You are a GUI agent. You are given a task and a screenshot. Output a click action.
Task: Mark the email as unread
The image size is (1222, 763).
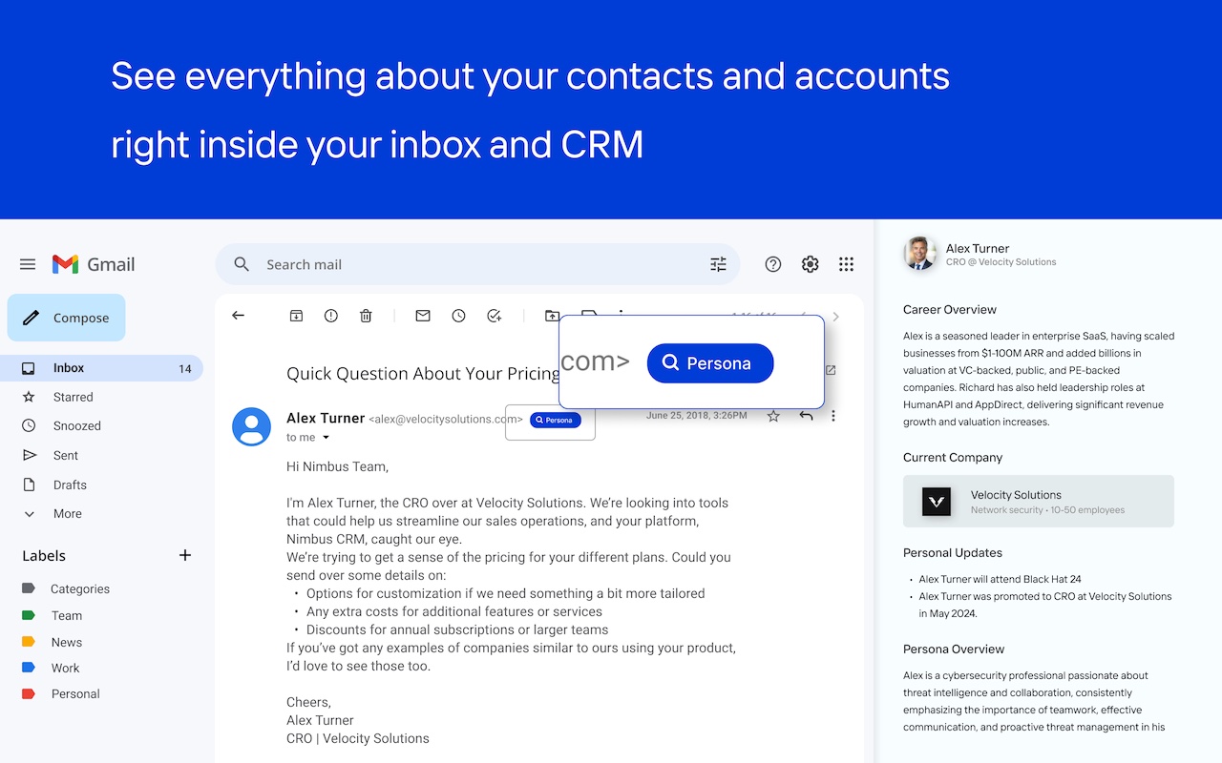click(423, 316)
